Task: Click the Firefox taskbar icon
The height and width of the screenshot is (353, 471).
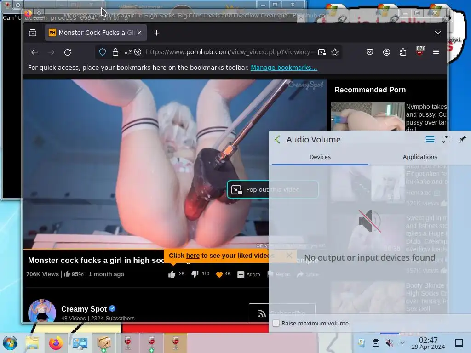Action: coord(56,343)
